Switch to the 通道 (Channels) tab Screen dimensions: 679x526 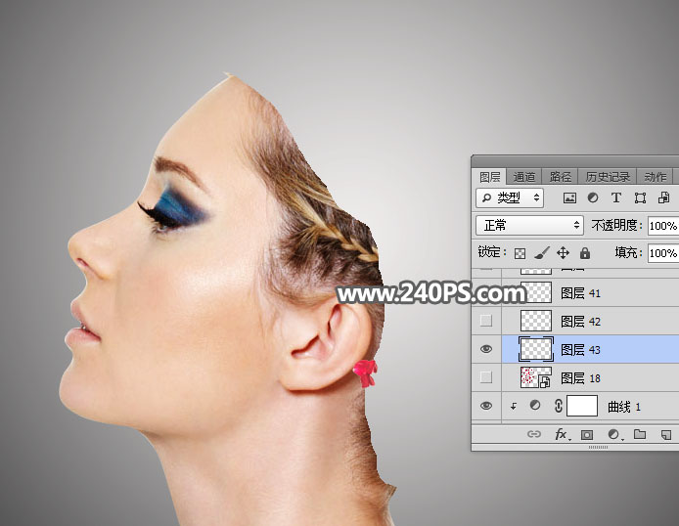click(x=524, y=177)
